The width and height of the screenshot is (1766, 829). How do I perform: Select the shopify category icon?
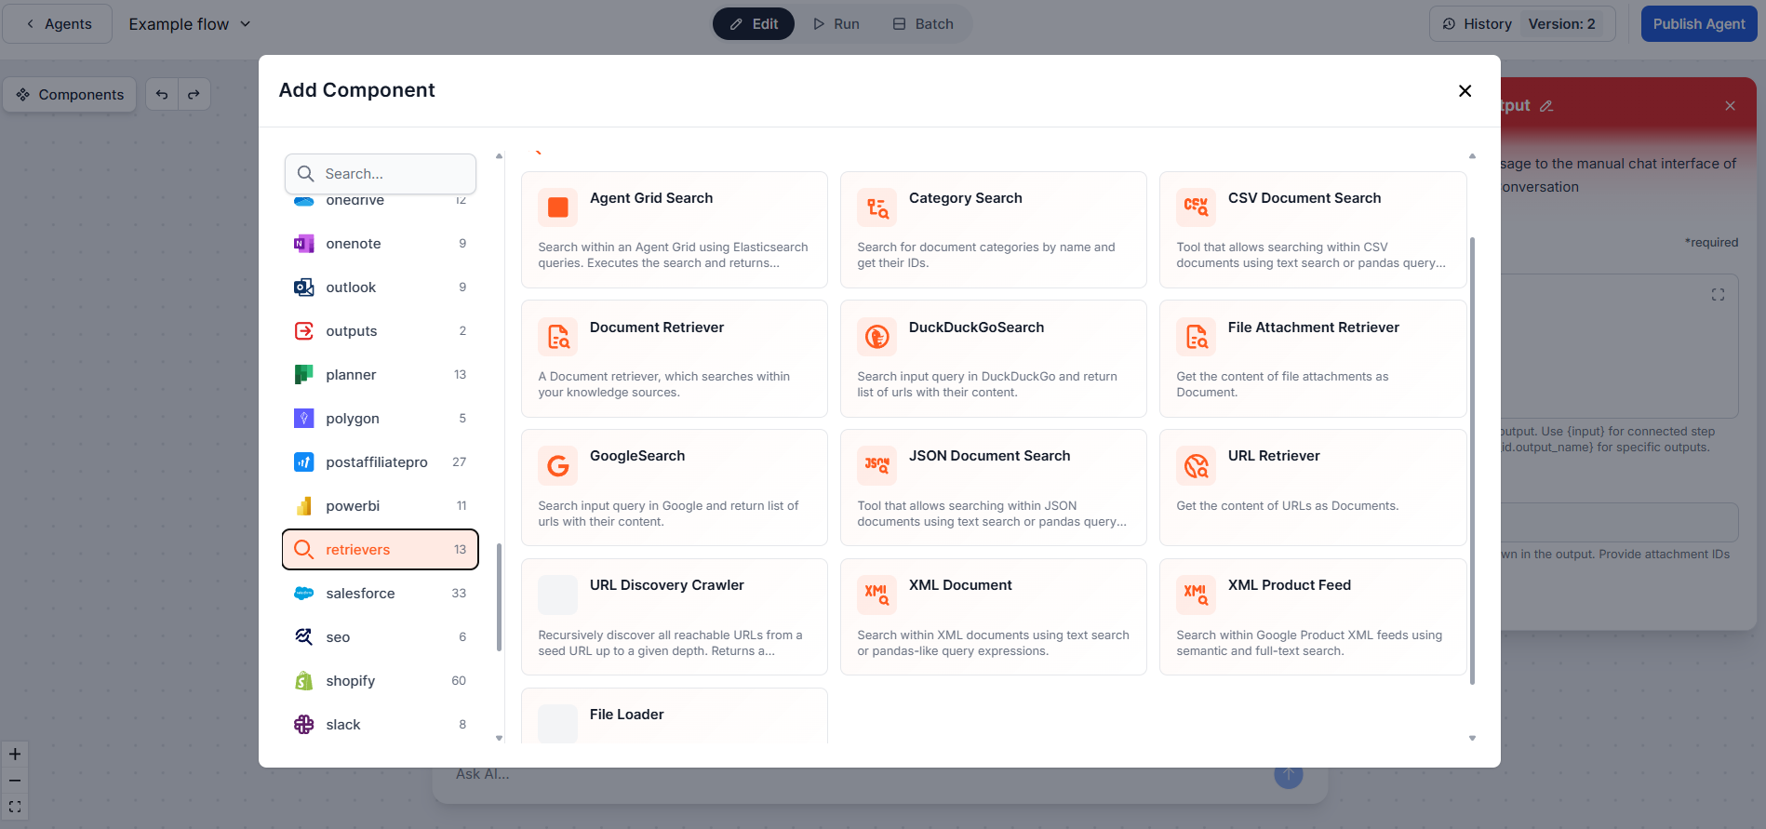point(304,681)
